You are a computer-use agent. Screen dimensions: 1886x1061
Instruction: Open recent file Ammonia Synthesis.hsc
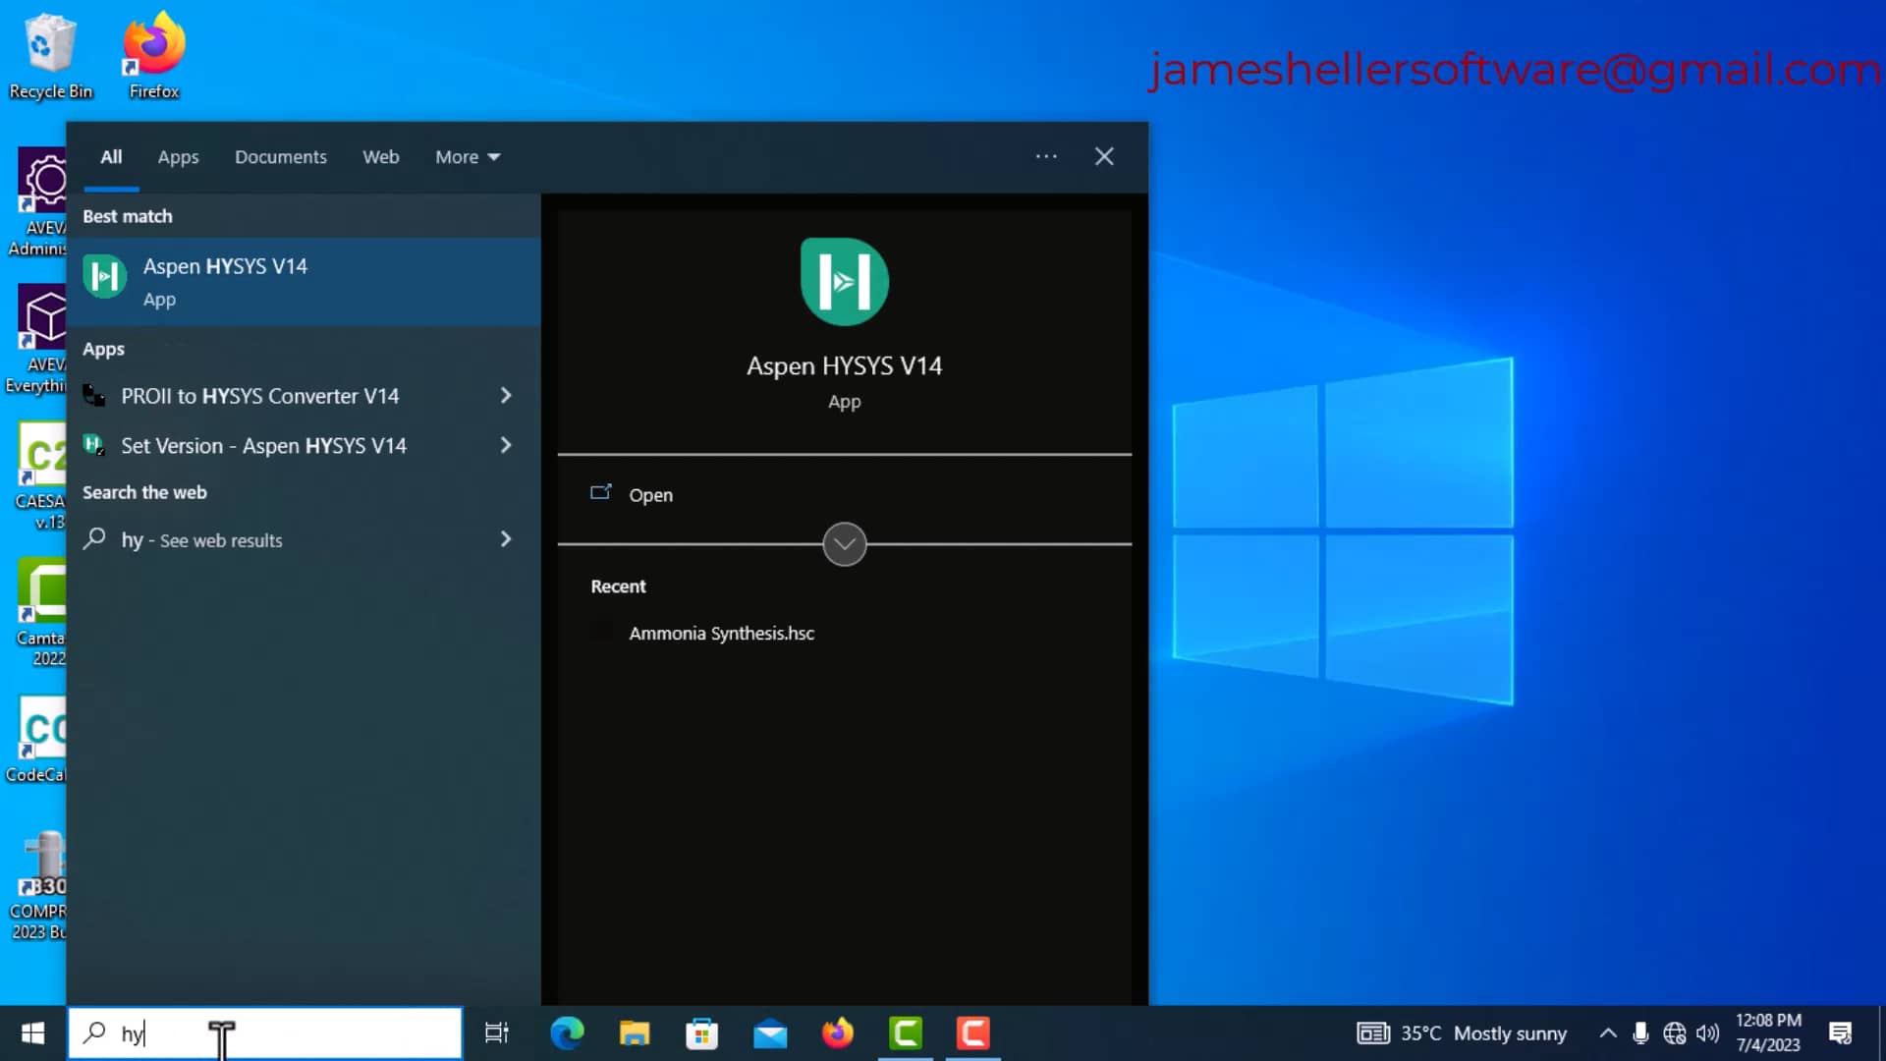coord(721,634)
